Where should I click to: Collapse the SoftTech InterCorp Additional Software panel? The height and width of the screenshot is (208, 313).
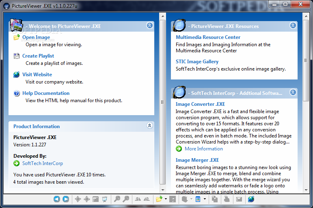pos(293,92)
